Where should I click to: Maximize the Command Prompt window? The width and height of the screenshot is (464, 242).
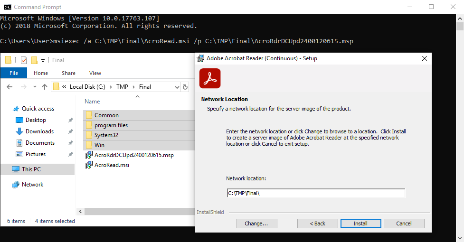point(431,7)
